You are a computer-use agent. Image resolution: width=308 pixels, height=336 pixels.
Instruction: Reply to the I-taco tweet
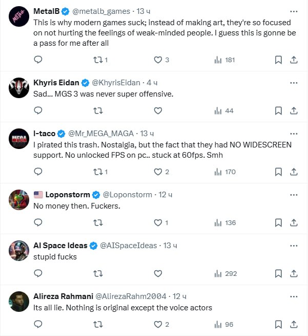click(x=38, y=172)
